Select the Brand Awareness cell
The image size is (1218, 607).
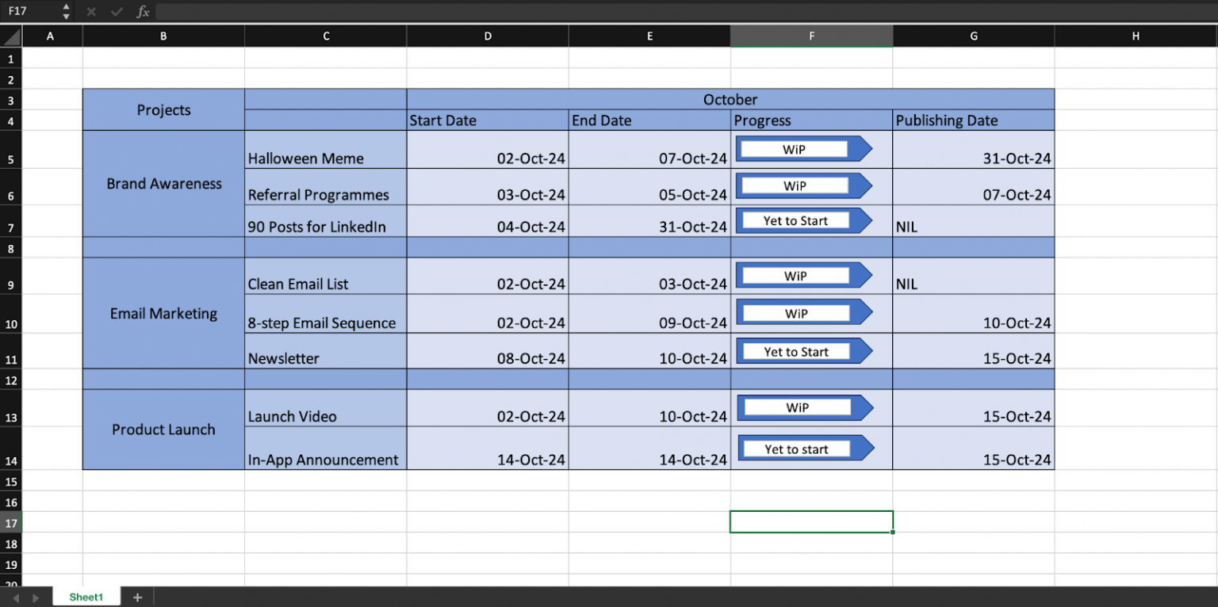coord(163,184)
